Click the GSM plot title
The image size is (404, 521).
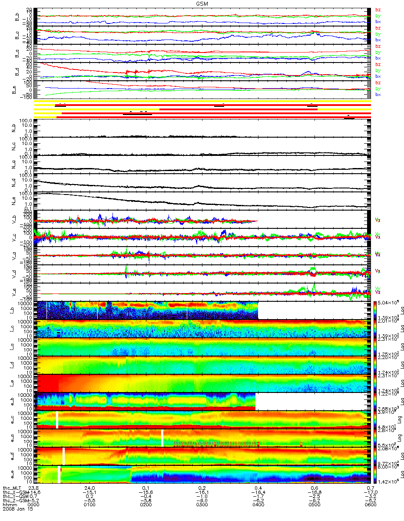click(x=202, y=3)
